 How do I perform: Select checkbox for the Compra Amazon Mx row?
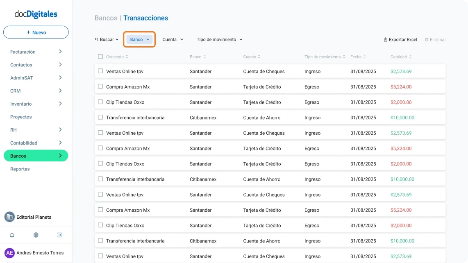100,86
